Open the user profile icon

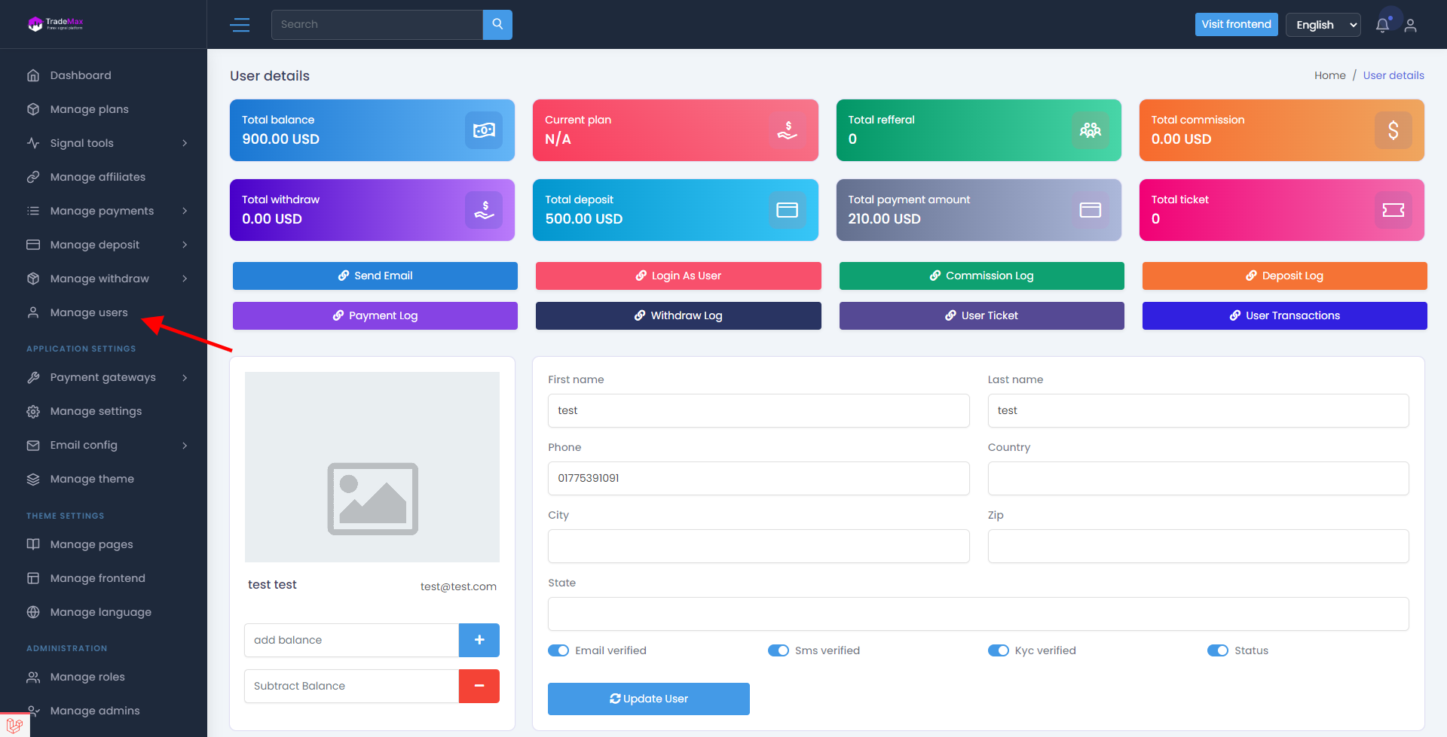pyautogui.click(x=1411, y=25)
